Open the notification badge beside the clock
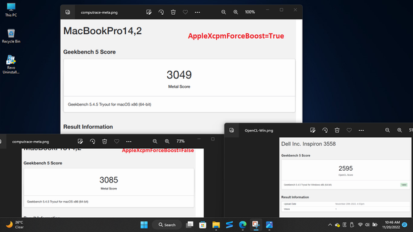The image size is (413, 232). [405, 225]
